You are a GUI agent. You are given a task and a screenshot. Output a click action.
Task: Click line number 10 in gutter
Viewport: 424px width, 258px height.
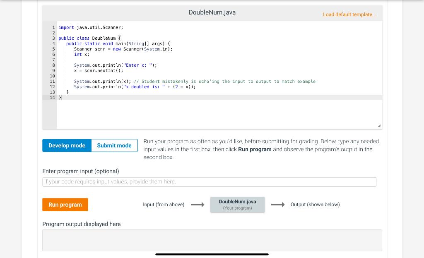52,76
